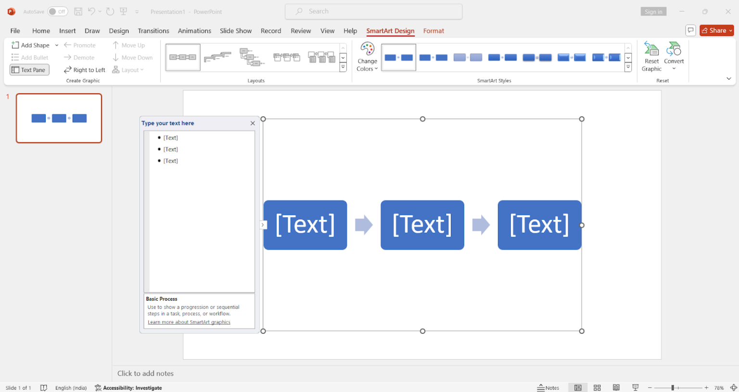Open the Add Shape dropdown arrow
The height and width of the screenshot is (392, 739).
(56, 45)
